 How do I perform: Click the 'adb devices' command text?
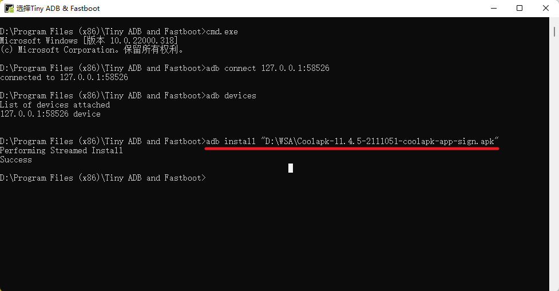point(231,96)
